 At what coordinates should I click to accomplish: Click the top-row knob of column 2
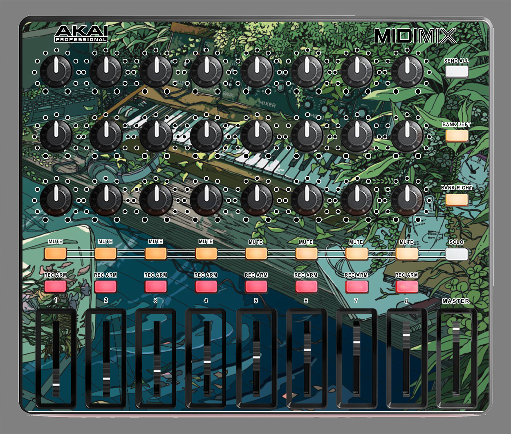(x=106, y=71)
